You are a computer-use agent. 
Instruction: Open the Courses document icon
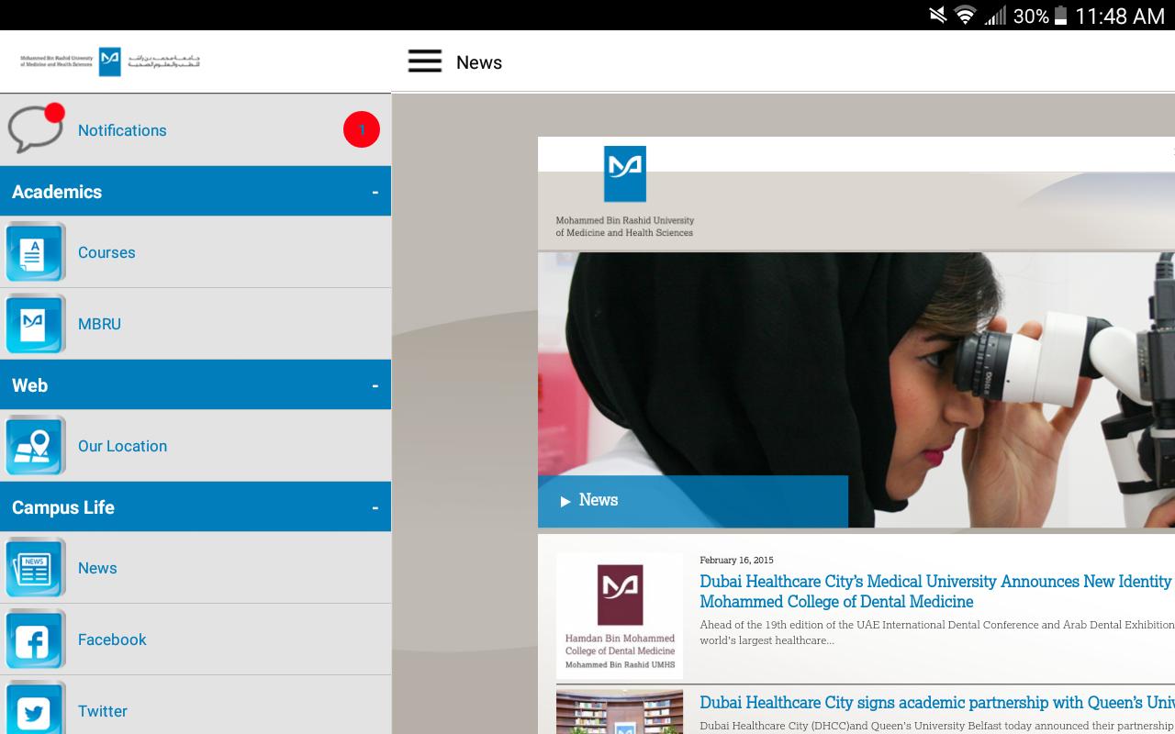point(36,251)
